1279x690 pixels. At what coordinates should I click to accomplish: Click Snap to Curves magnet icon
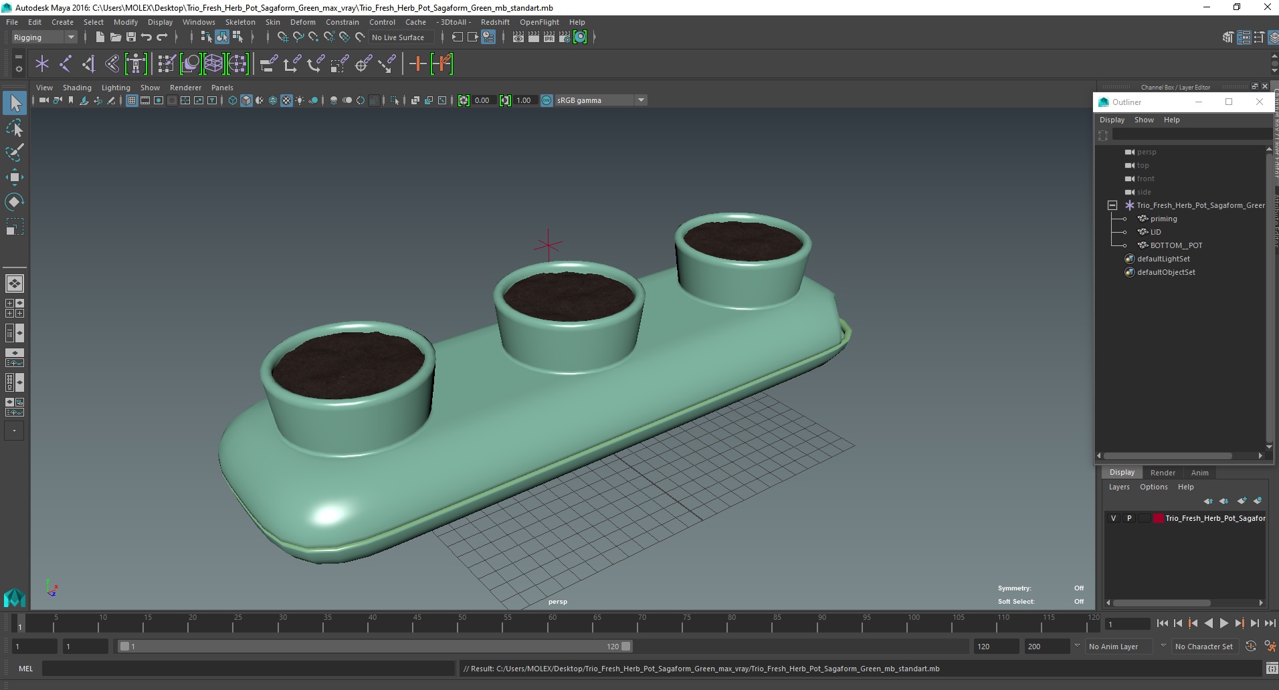298,37
